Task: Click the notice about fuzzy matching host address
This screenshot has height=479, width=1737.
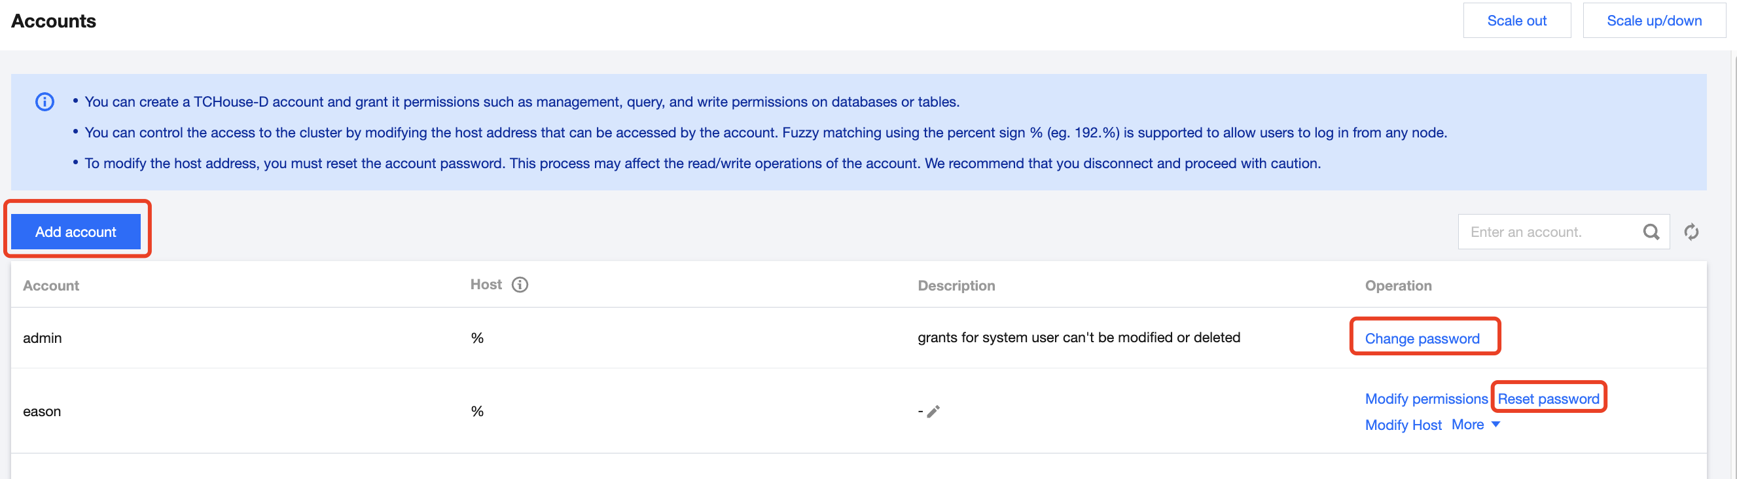Action: (766, 133)
